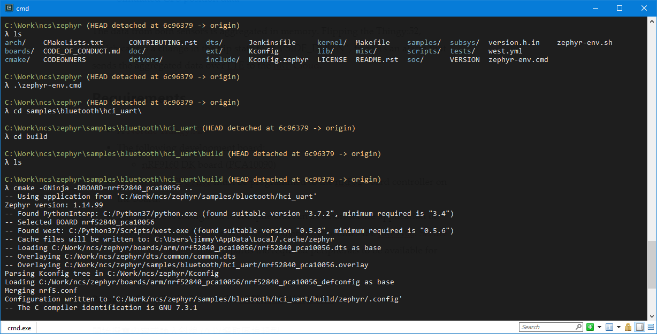Open the dropdown arrow beside the green plus
Viewport: 657px width, 334px height.
coord(599,327)
